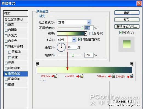Viewport: 143px width, 109px height.
Task: Click the 不透明度 opacity slider handle
Action: point(82,28)
